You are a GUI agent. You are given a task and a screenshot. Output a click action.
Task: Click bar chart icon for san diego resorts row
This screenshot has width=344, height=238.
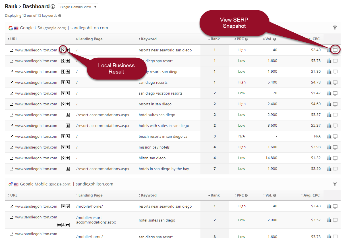(x=329, y=82)
